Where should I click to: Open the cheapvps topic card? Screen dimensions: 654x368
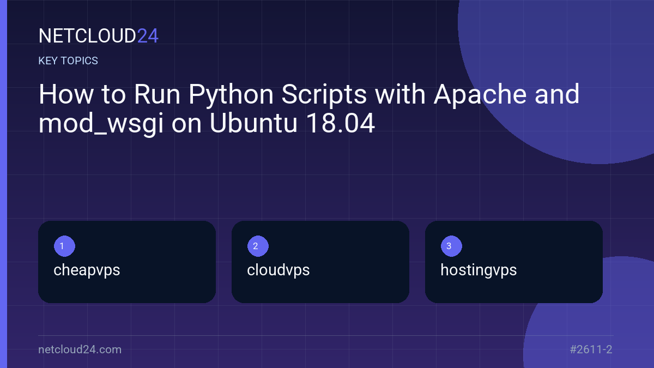tap(127, 262)
